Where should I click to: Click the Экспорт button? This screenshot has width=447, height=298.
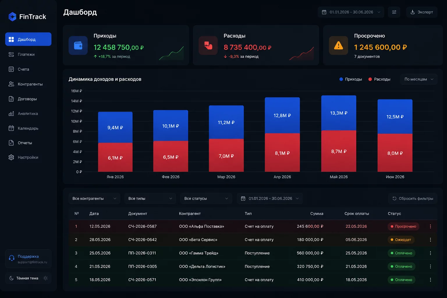[422, 12]
